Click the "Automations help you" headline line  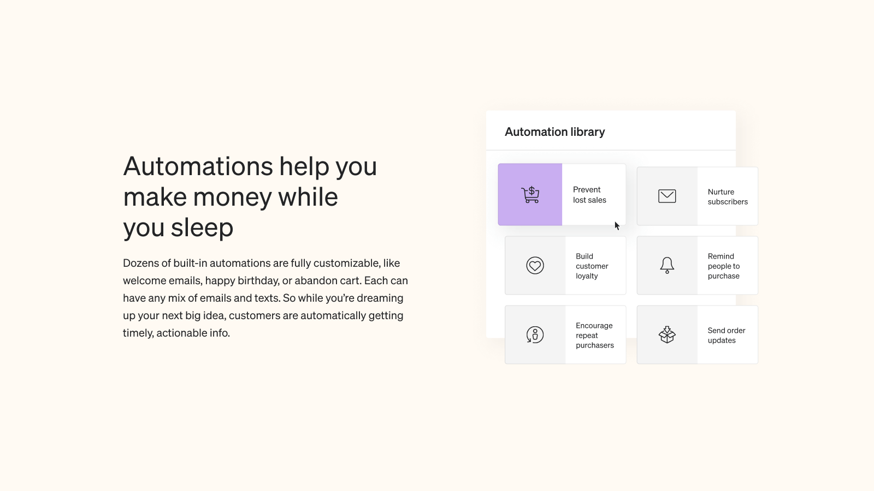[x=250, y=166]
